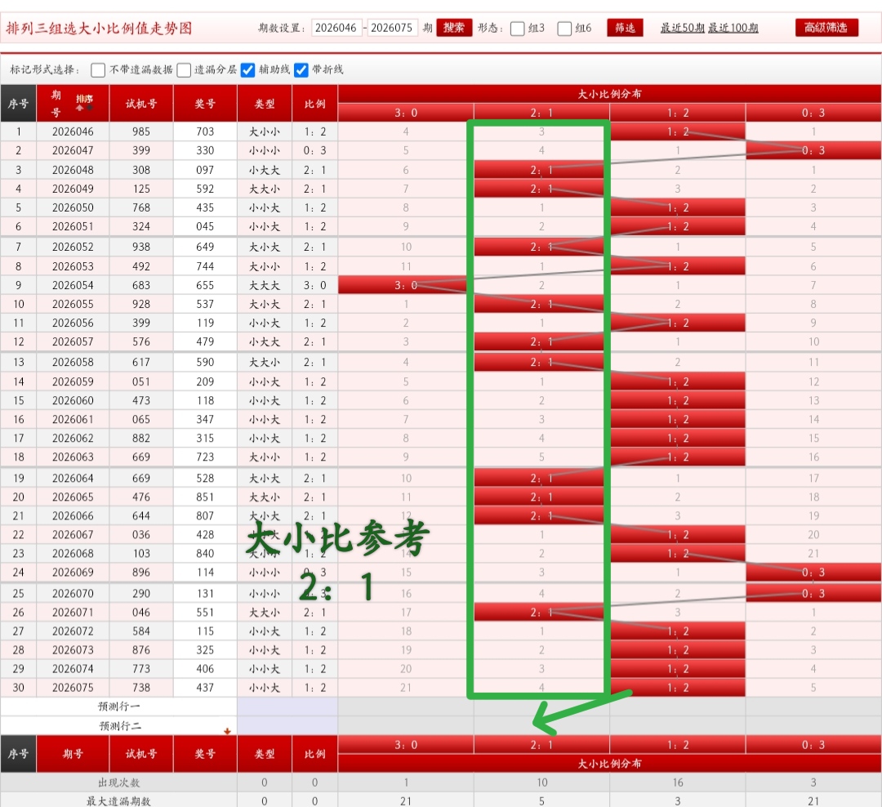Enable the 组3 checkbox

(517, 27)
